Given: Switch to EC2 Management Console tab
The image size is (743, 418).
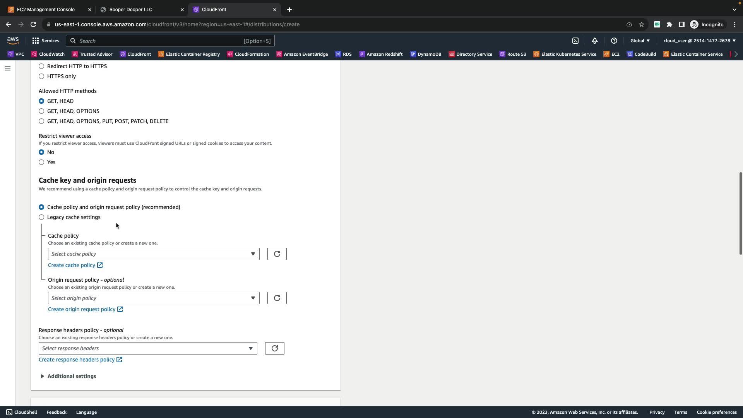Looking at the screenshot, I should [x=46, y=9].
